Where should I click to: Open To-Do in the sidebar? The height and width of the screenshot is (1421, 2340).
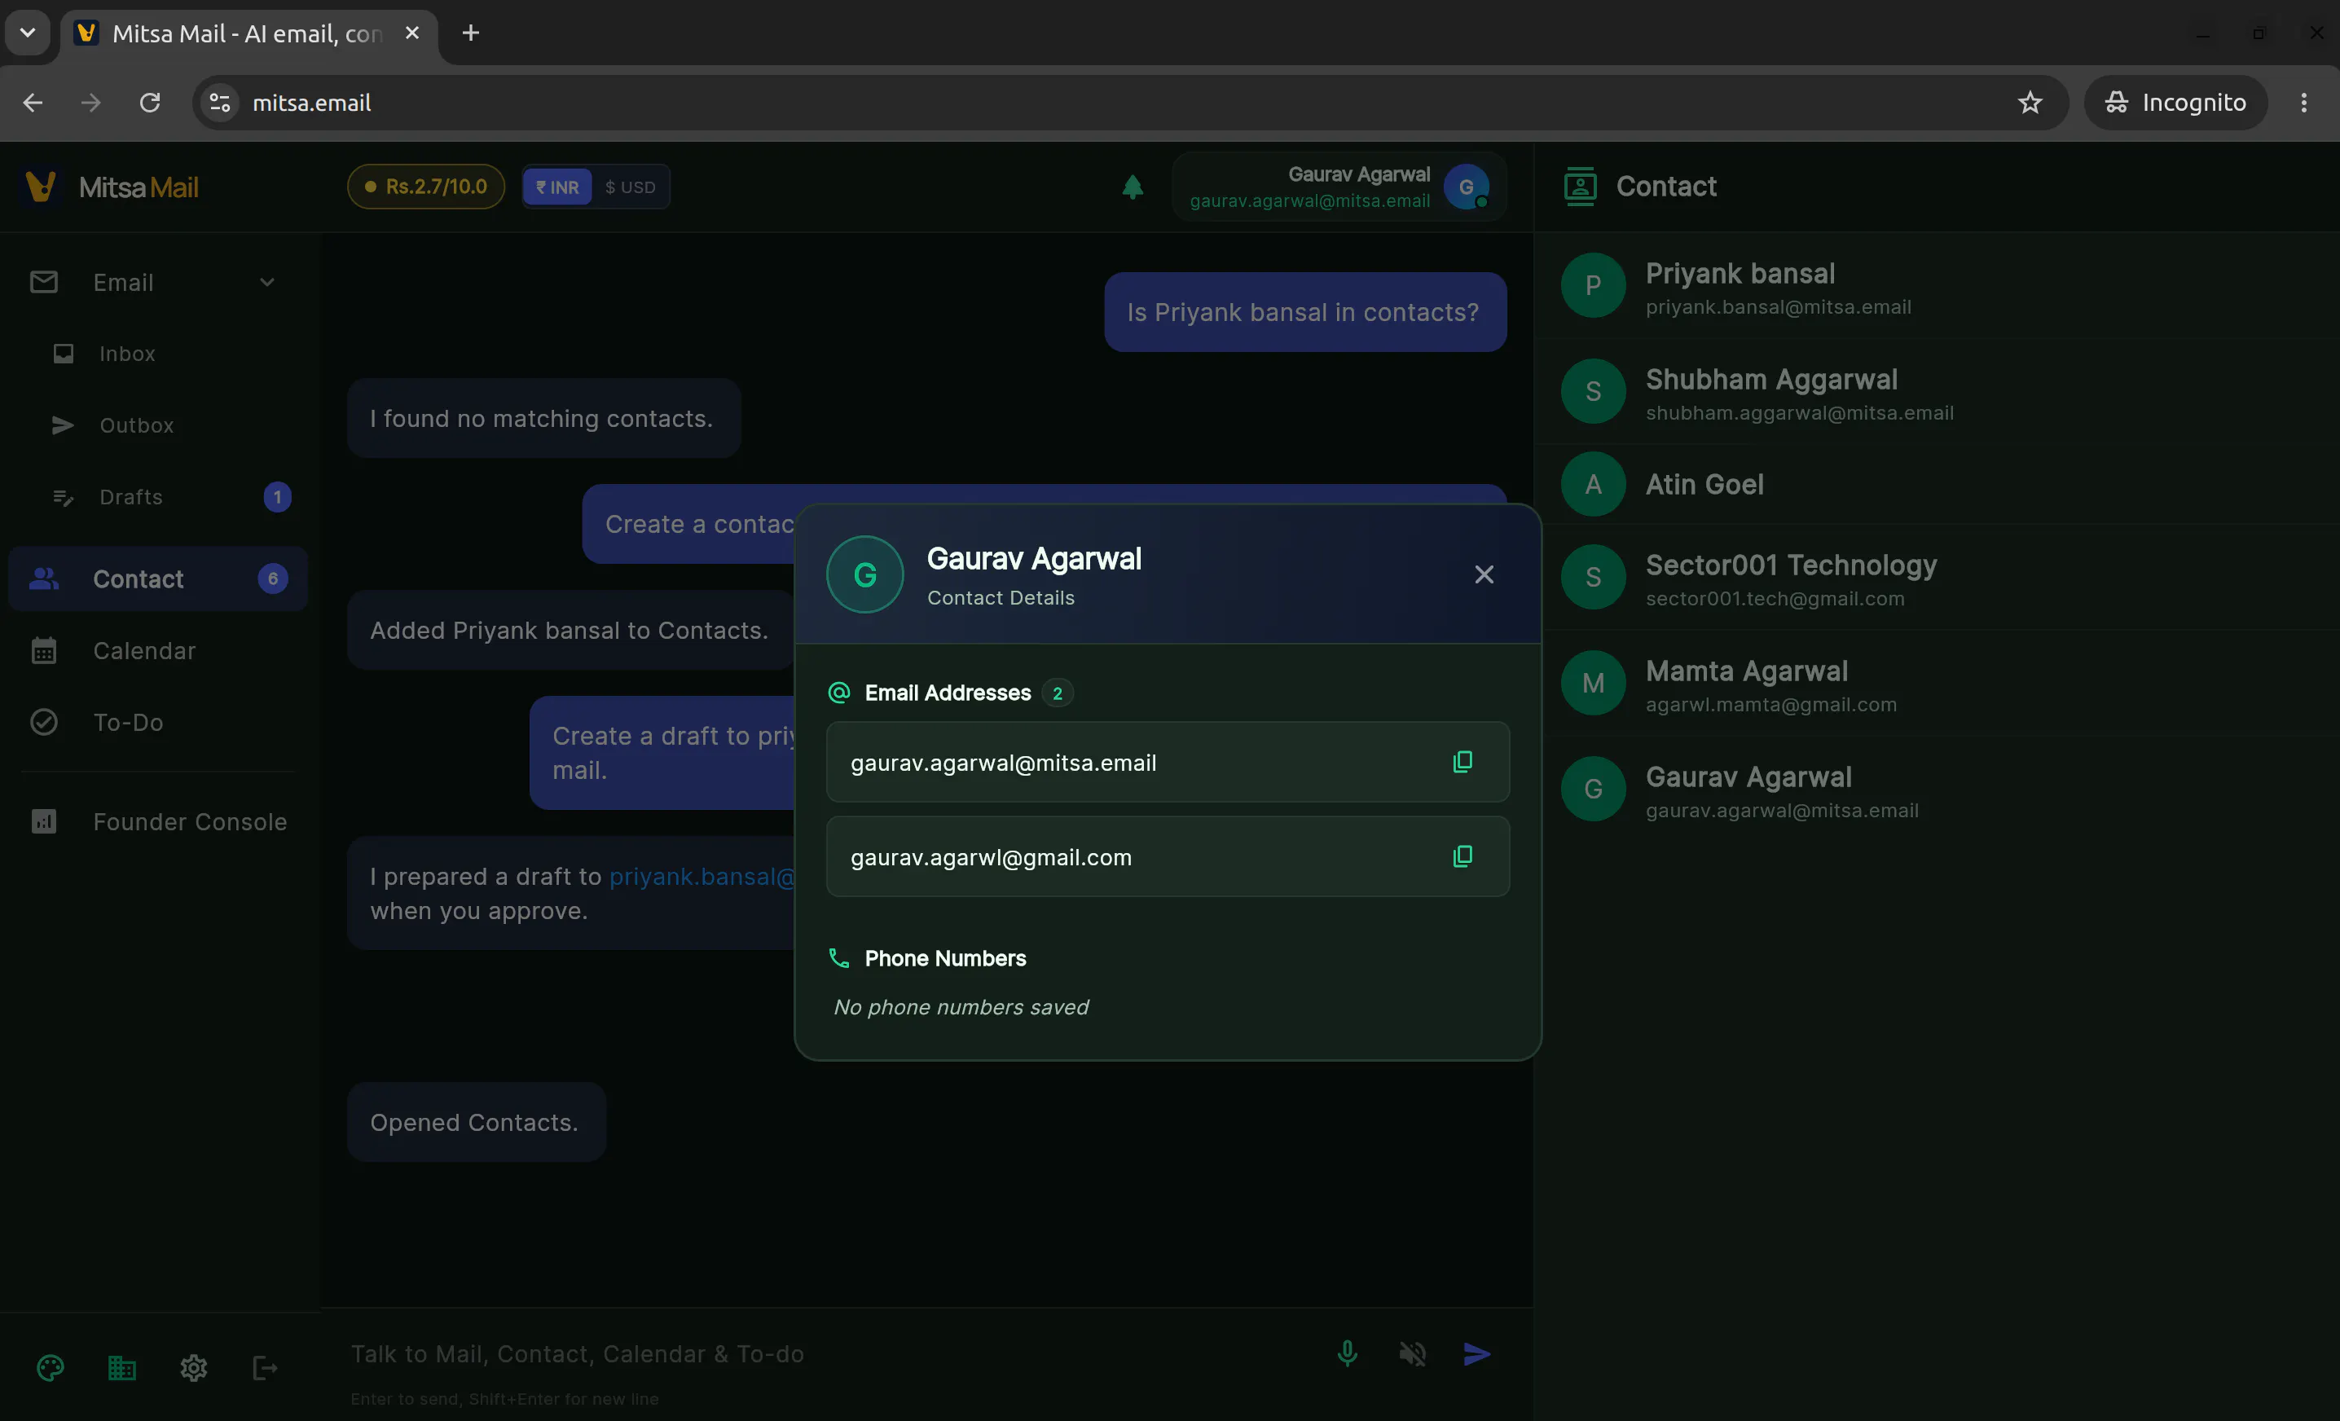[157, 722]
